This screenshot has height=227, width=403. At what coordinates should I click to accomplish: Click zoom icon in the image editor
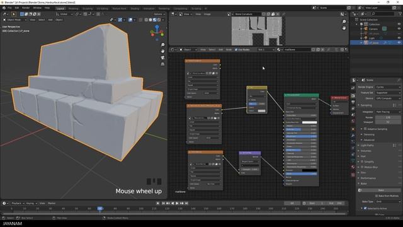click(344, 22)
